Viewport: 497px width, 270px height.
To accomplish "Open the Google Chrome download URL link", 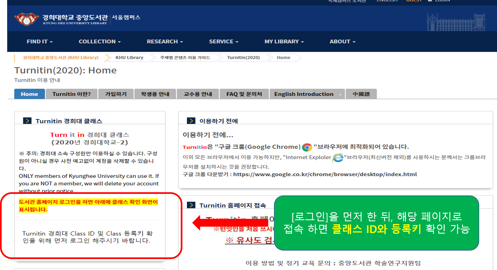I will tap(325, 174).
